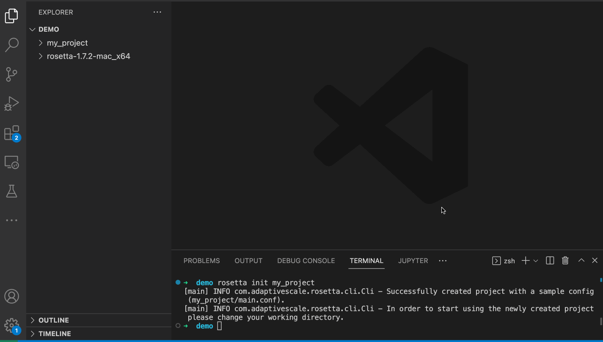Switch to the Debug Console tab
Screen dimensions: 603x342
pyautogui.click(x=306, y=261)
